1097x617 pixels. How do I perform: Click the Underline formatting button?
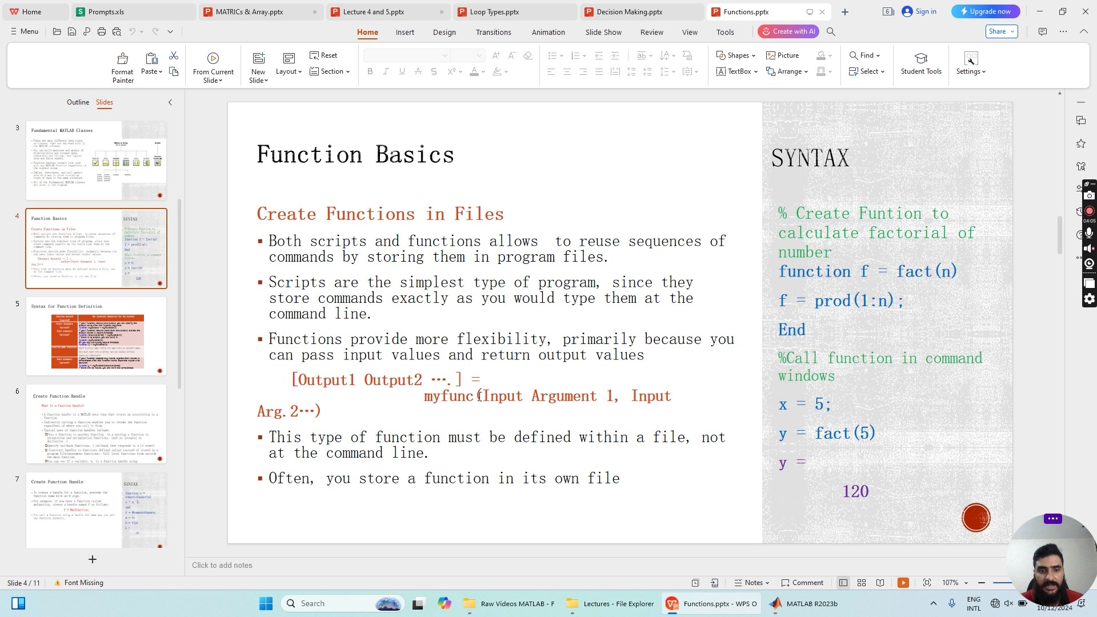coord(402,71)
